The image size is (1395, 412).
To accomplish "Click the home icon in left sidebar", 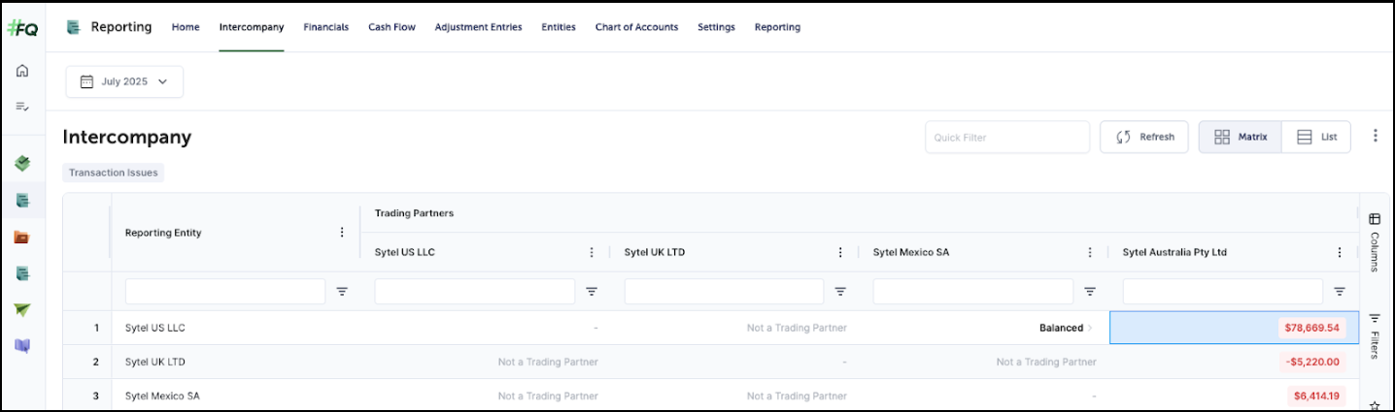I will (x=22, y=71).
